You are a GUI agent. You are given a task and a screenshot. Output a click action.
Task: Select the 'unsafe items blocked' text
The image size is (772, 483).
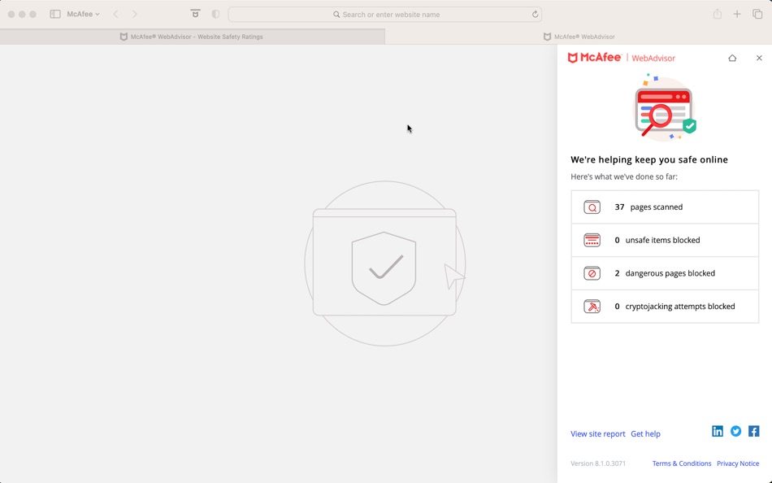[x=662, y=240]
